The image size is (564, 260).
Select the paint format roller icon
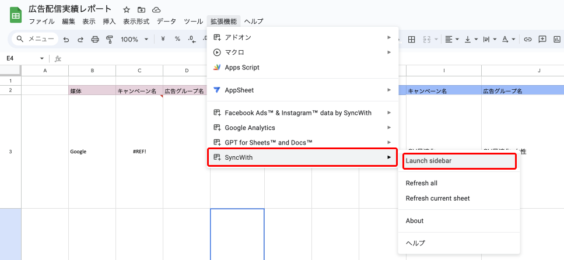110,40
